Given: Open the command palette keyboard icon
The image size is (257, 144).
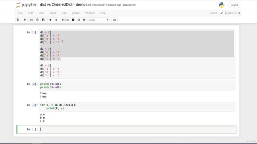Looking at the screenshot, I should pos(114,20).
